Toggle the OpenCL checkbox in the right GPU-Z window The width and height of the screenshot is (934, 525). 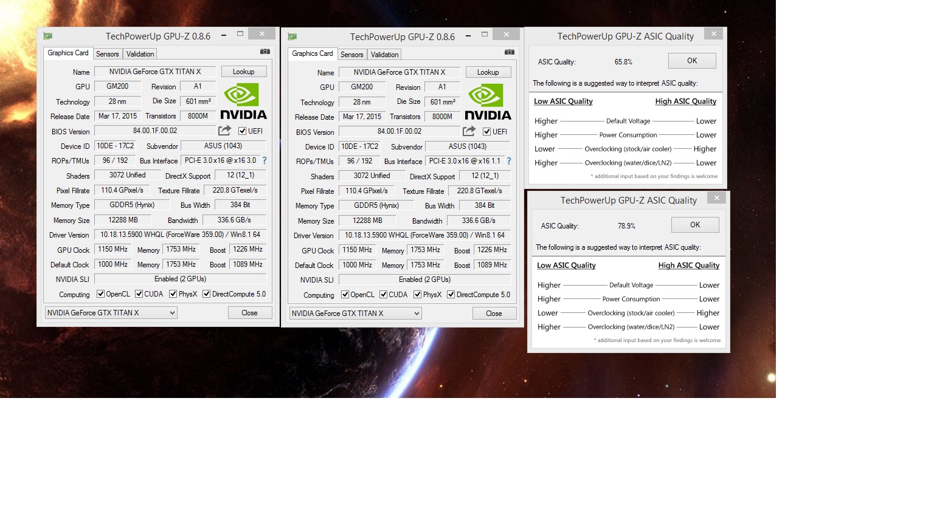coord(345,295)
